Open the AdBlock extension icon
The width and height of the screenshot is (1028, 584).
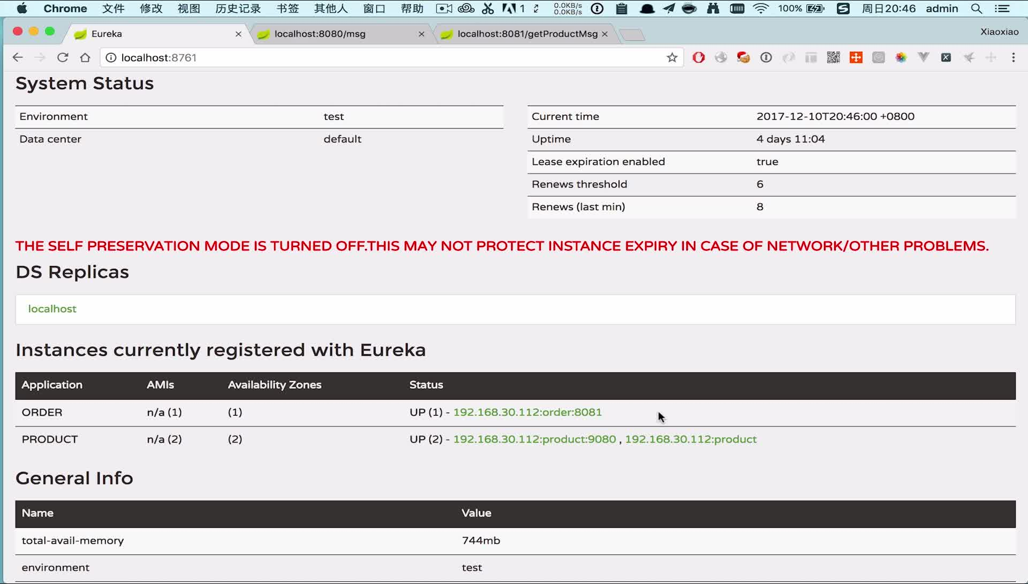pos(699,57)
